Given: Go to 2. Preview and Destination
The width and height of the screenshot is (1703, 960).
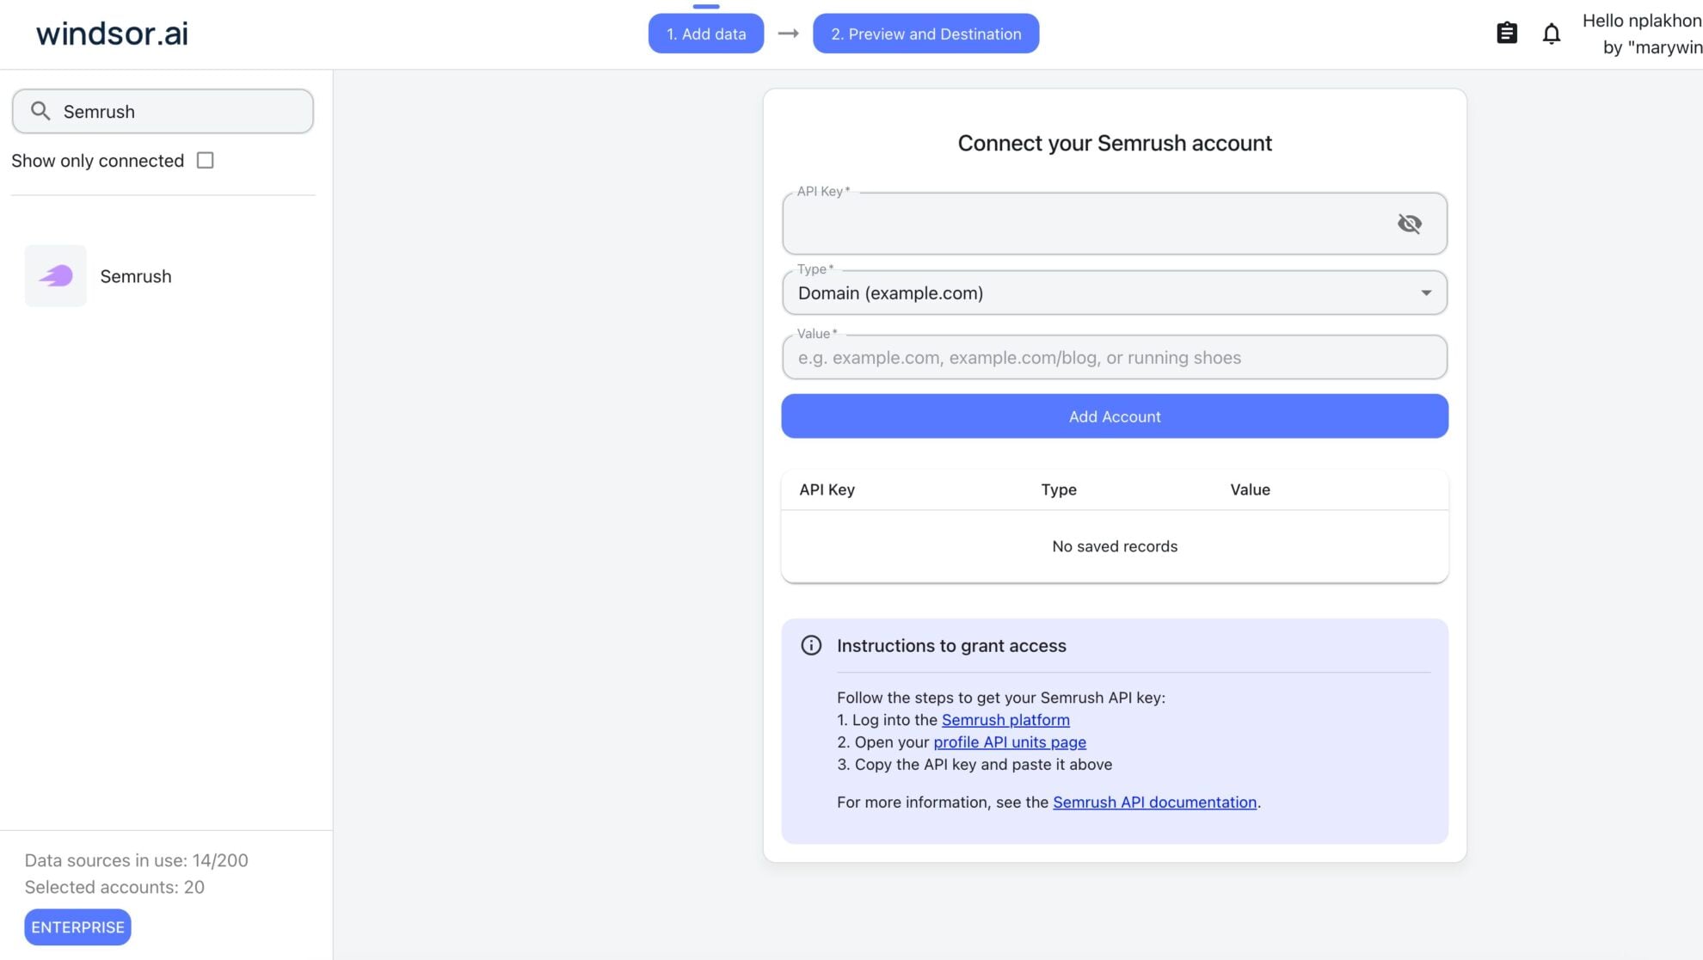Looking at the screenshot, I should (x=925, y=34).
